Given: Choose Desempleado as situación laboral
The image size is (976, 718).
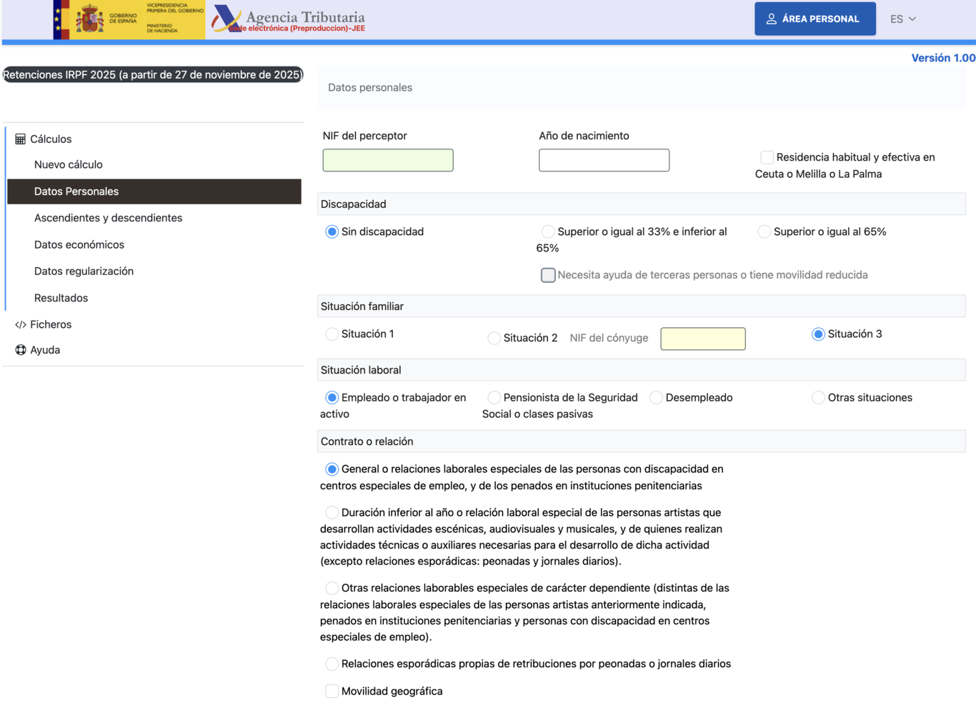Looking at the screenshot, I should click(656, 397).
